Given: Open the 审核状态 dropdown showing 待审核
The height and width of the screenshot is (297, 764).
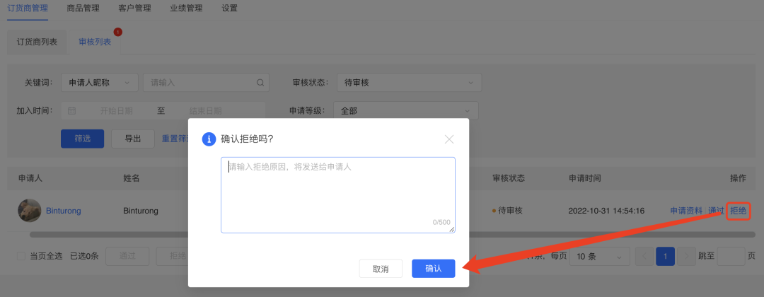Looking at the screenshot, I should tap(410, 82).
